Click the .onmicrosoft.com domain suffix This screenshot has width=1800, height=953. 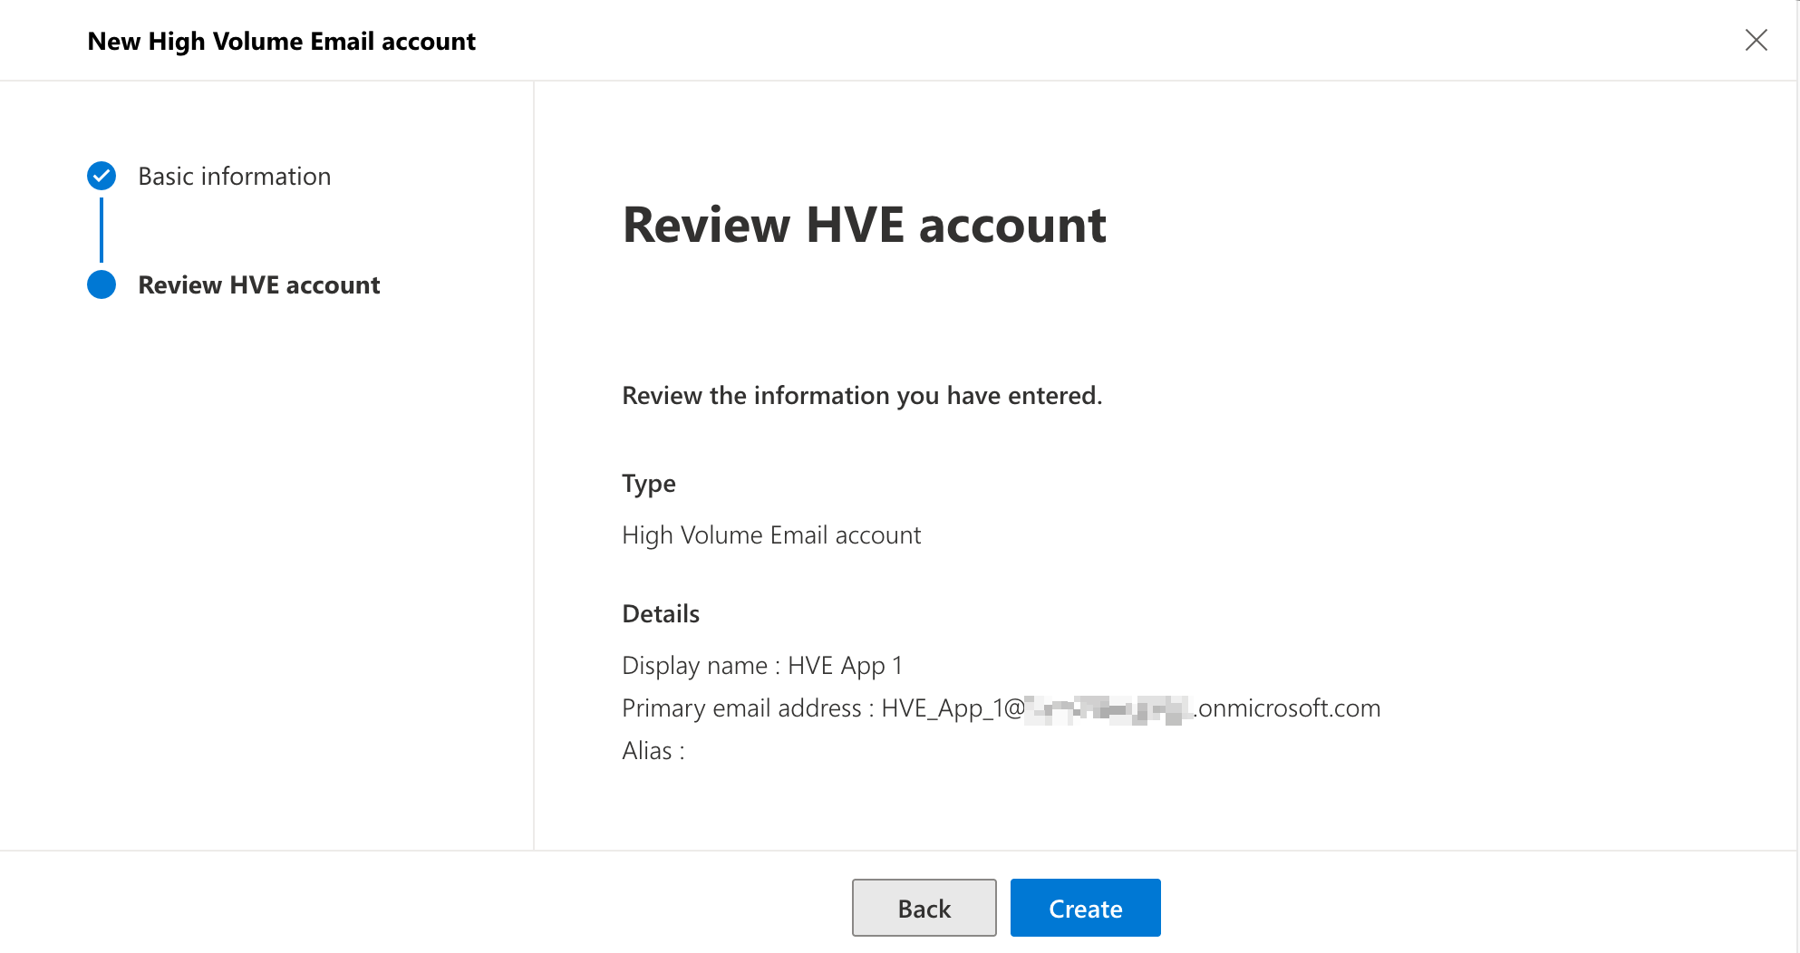coord(1287,708)
